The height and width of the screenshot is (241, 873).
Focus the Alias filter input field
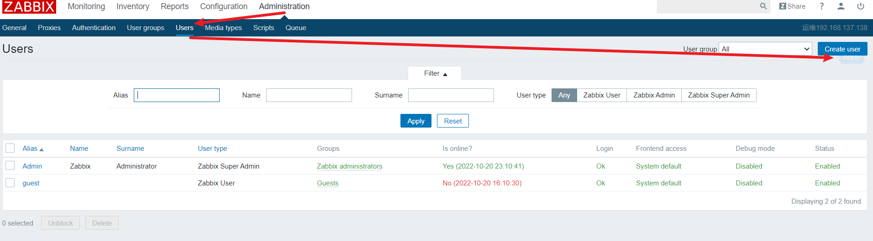[177, 95]
